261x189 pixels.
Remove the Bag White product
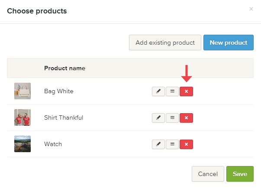[186, 91]
